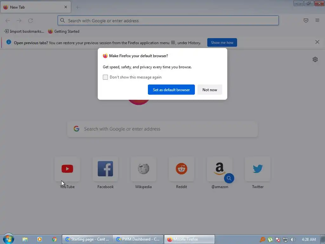Click the uTorrent tray icon
The image size is (325, 244).
270,240
